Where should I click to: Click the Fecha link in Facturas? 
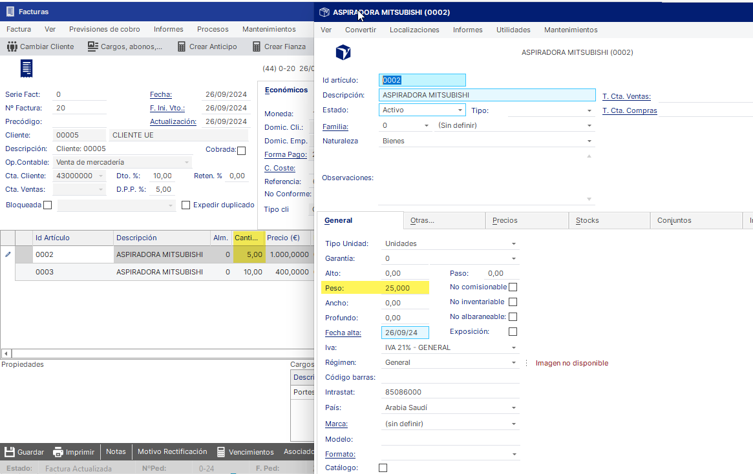(x=161, y=94)
